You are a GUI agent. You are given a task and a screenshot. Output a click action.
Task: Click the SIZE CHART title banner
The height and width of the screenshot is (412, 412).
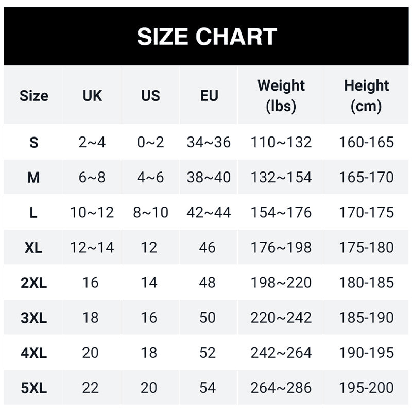pyautogui.click(x=207, y=37)
